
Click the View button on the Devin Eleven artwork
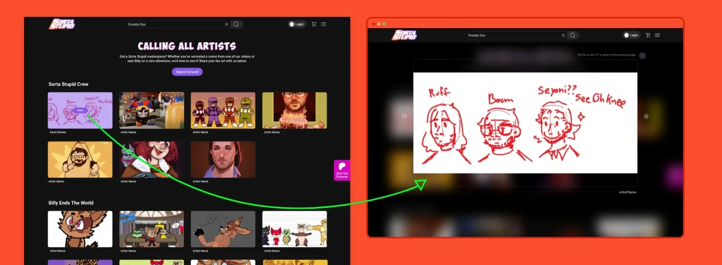[80, 110]
